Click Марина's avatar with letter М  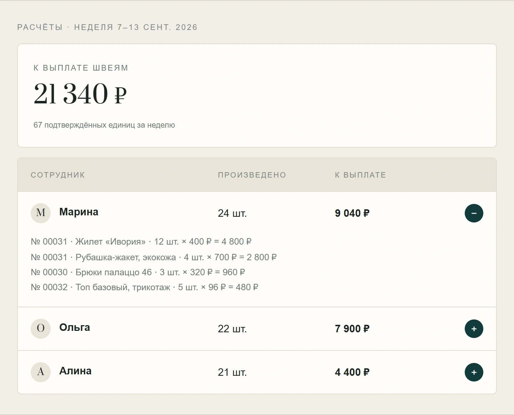(41, 213)
